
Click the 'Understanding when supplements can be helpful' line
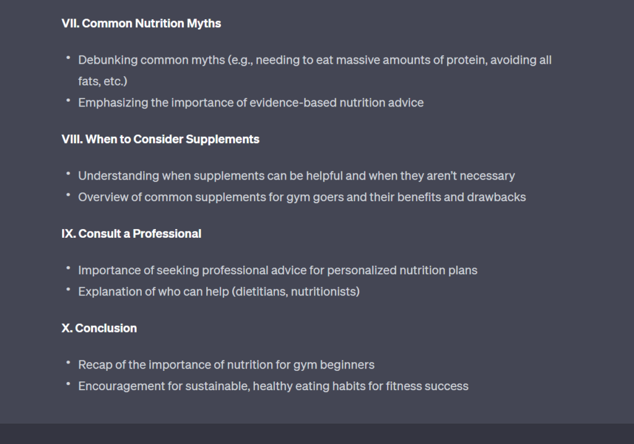[x=297, y=176]
